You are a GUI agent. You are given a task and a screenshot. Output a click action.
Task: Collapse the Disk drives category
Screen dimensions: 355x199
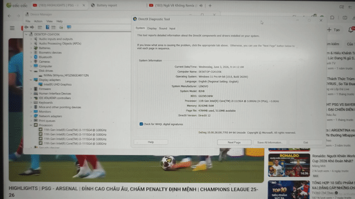point(31,71)
